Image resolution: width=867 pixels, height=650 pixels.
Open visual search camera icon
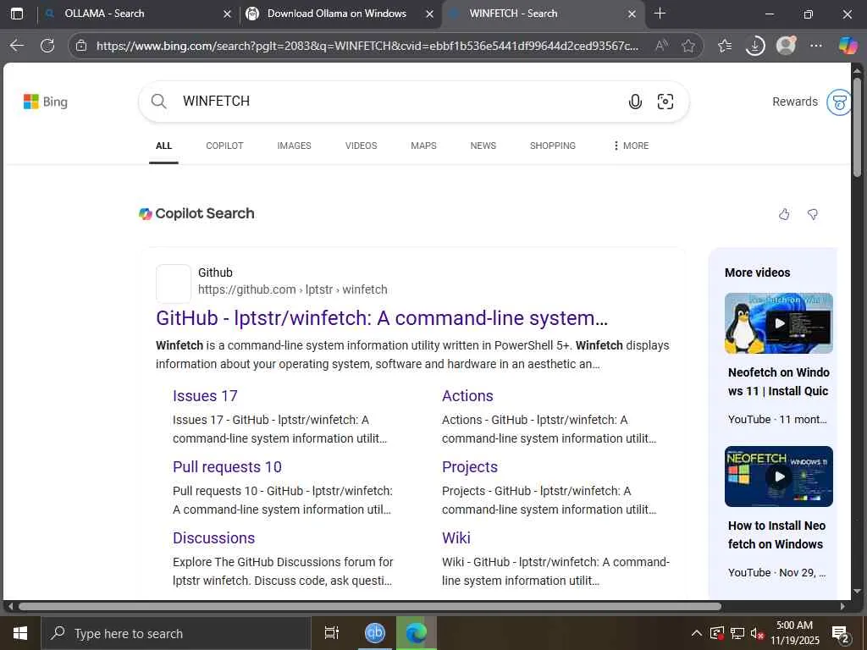(x=665, y=102)
